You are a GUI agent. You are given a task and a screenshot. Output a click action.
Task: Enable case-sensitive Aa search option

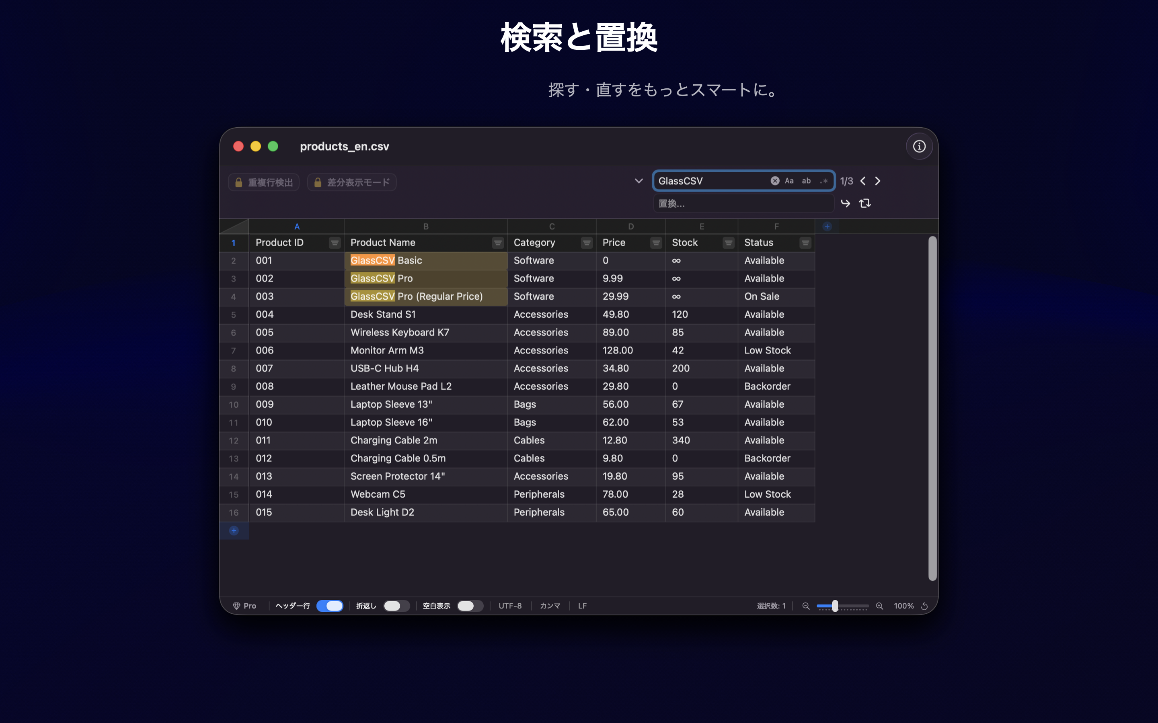789,181
